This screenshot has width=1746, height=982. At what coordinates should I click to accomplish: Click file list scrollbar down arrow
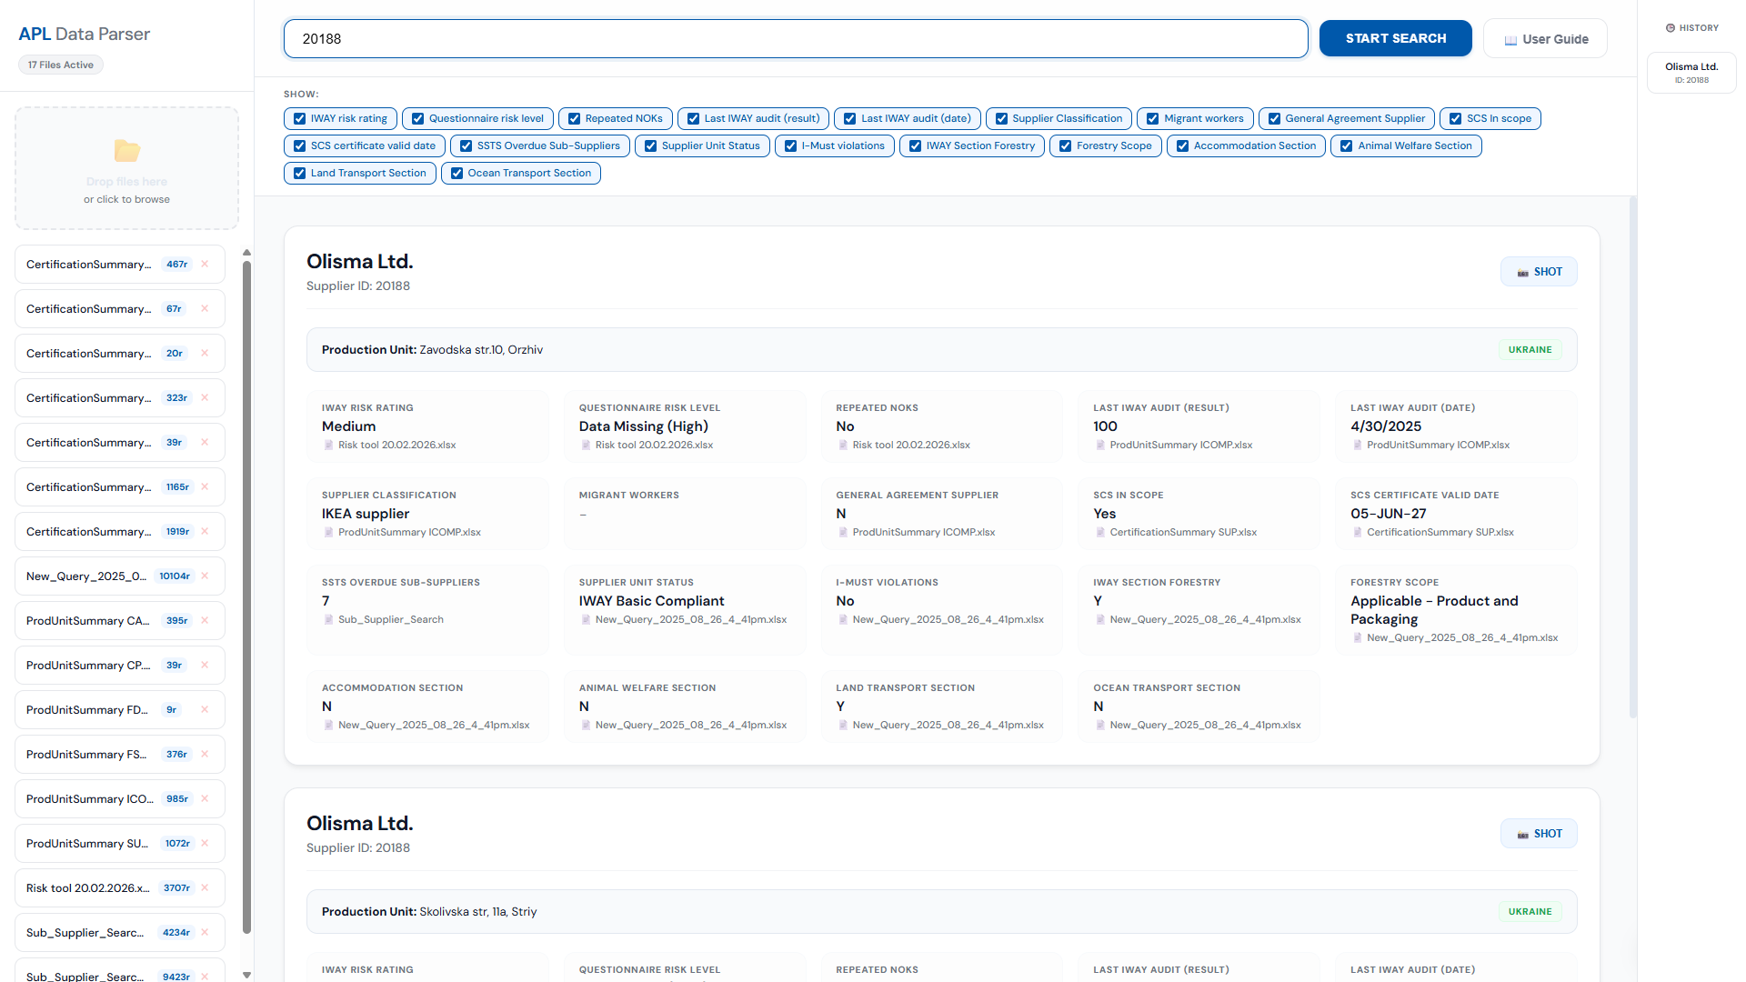246,975
